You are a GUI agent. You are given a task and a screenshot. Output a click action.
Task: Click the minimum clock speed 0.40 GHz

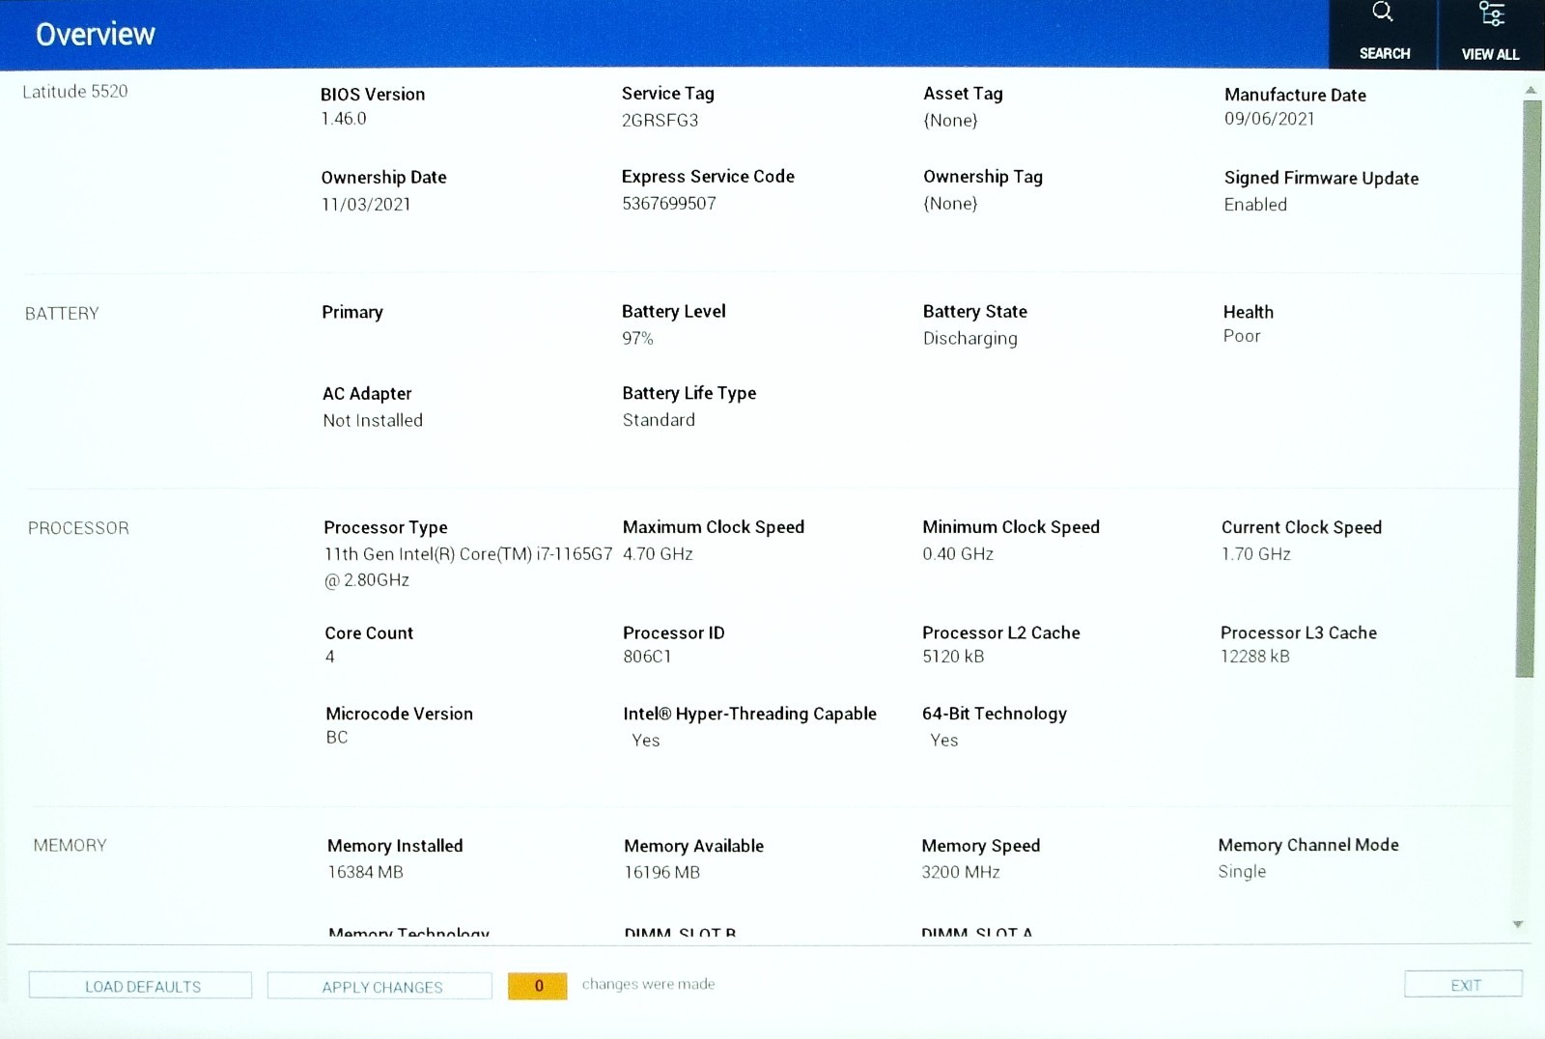point(958,554)
